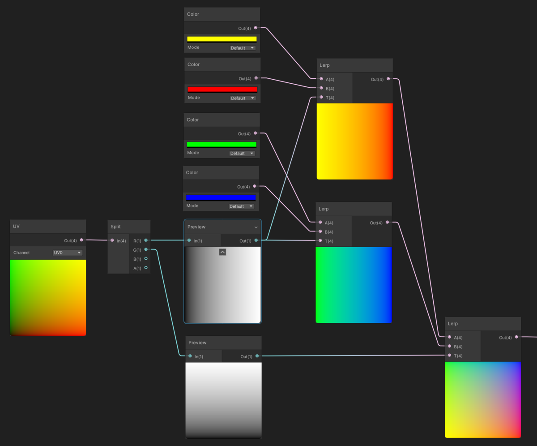Click the Out(4) port of the UV node
This screenshot has width=537, height=446.
click(x=81, y=240)
